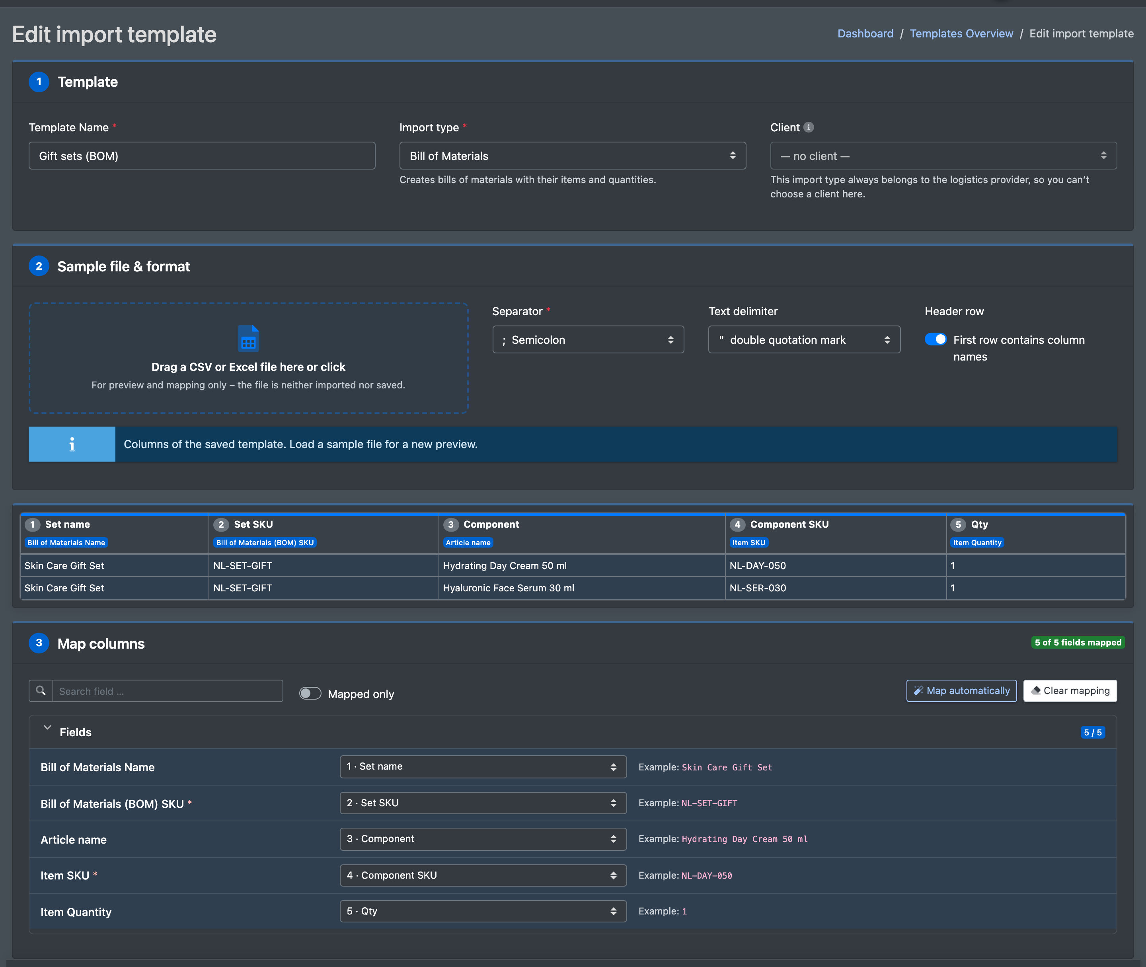Viewport: 1146px width, 967px height.
Task: Click step 2 Sample file badge
Action: coord(39,266)
